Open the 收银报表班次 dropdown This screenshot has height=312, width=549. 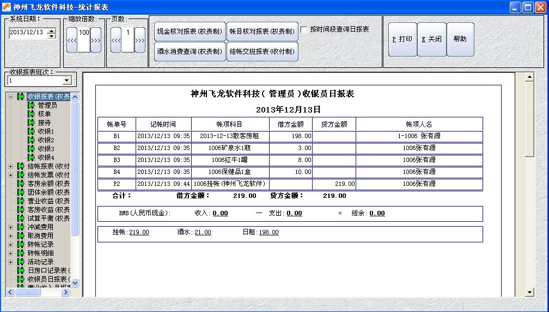(x=67, y=80)
